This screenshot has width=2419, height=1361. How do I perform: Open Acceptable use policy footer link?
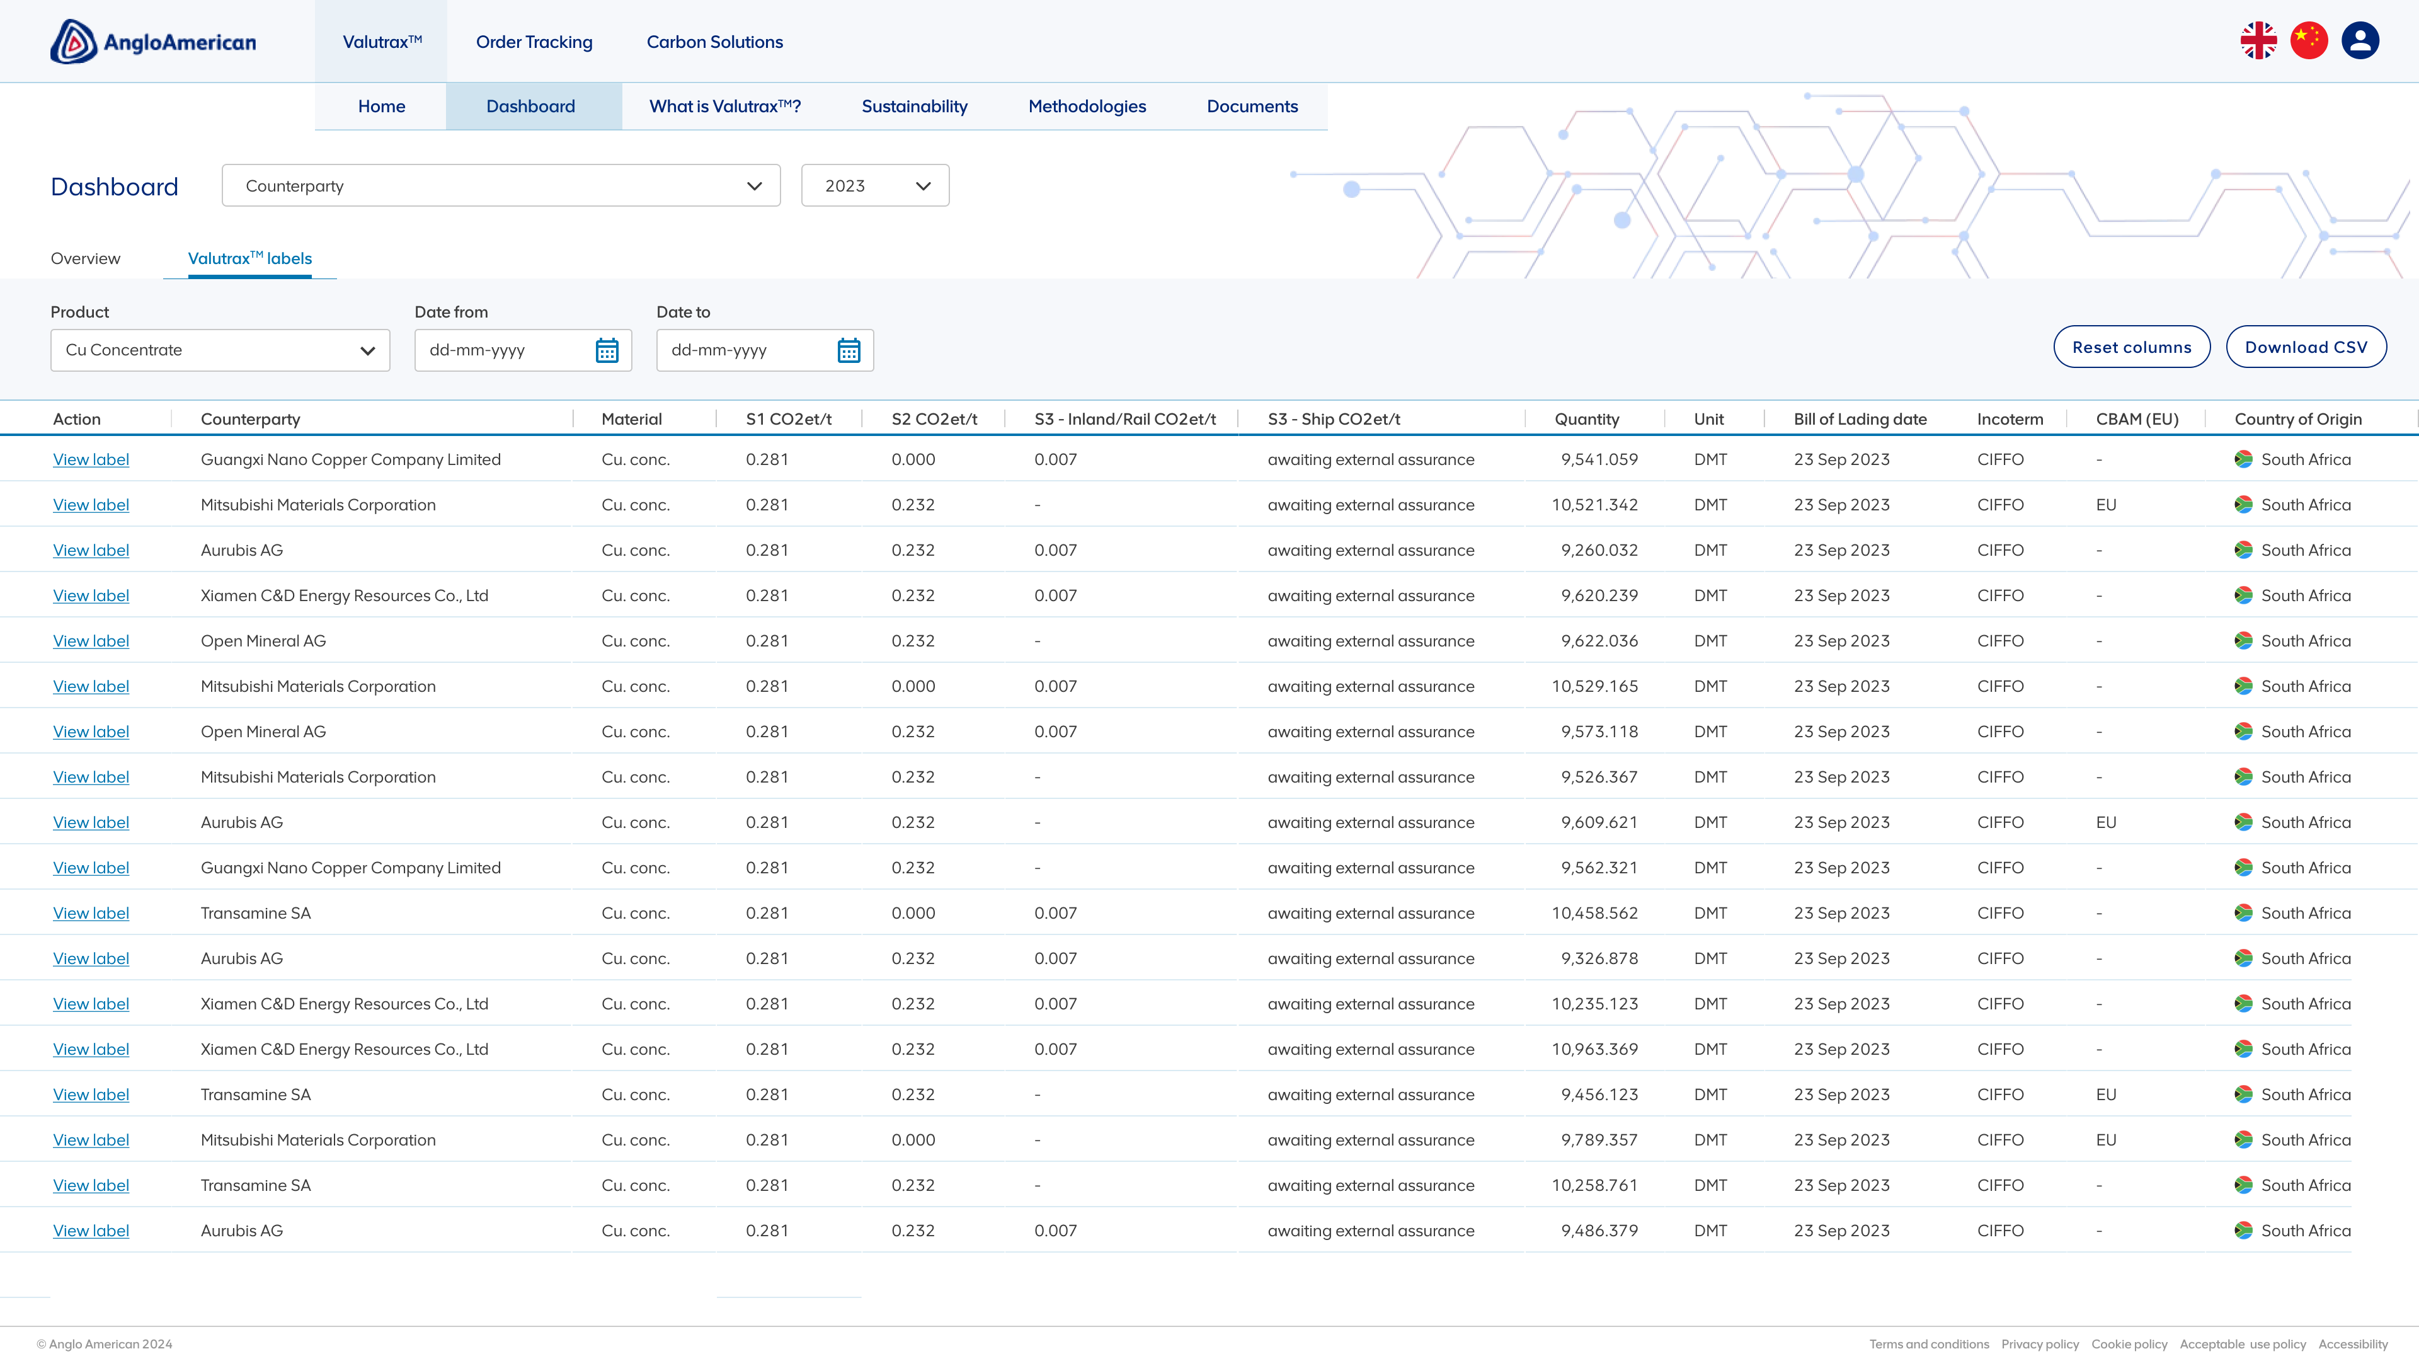click(2243, 1344)
